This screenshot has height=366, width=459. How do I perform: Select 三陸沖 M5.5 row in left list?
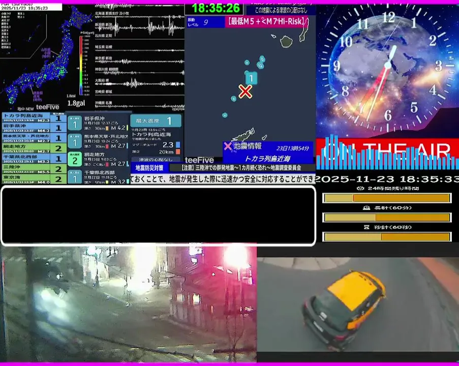click(34, 169)
